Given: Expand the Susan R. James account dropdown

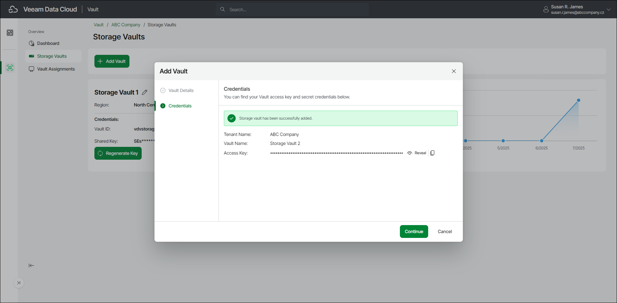Looking at the screenshot, I should click(x=609, y=9).
